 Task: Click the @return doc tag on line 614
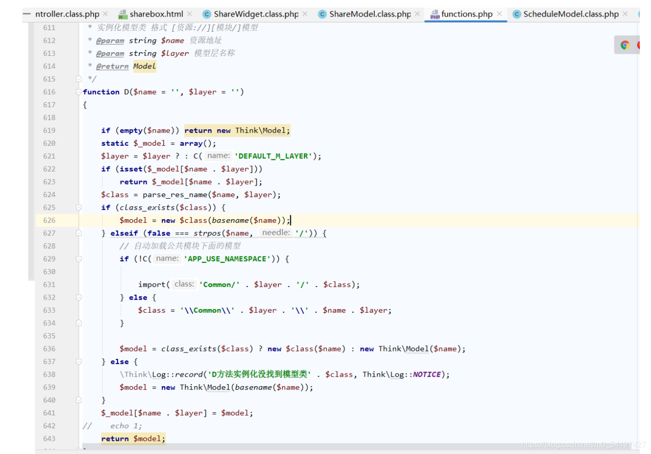tap(113, 66)
